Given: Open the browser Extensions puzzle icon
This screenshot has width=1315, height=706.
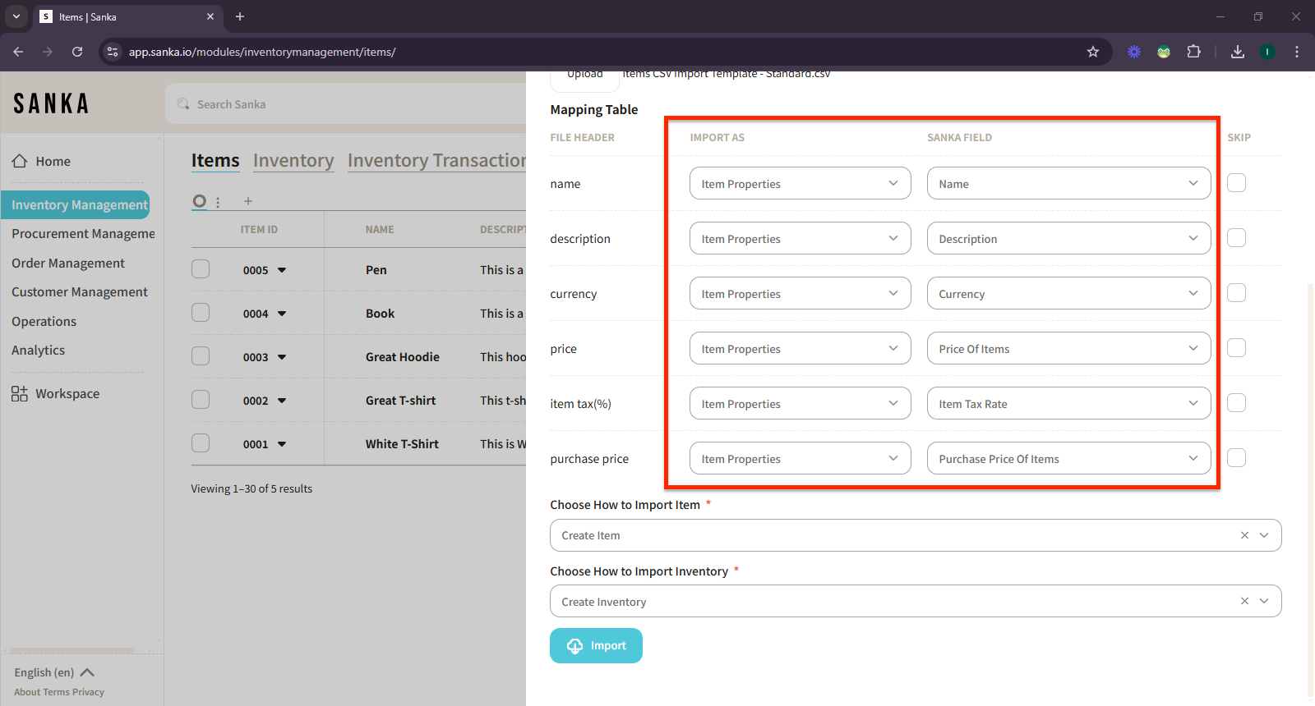Looking at the screenshot, I should tap(1194, 52).
